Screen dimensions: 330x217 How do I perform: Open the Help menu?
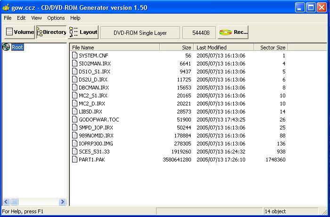[x=75, y=18]
